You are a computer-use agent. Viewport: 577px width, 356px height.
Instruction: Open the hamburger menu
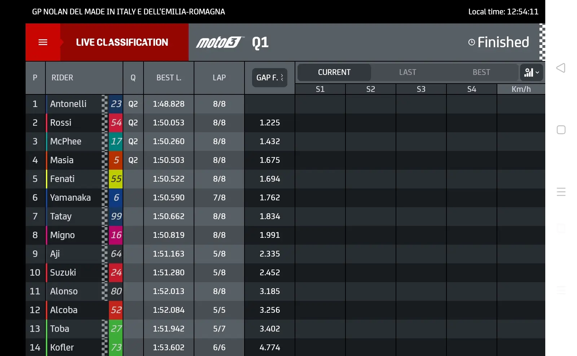click(43, 42)
